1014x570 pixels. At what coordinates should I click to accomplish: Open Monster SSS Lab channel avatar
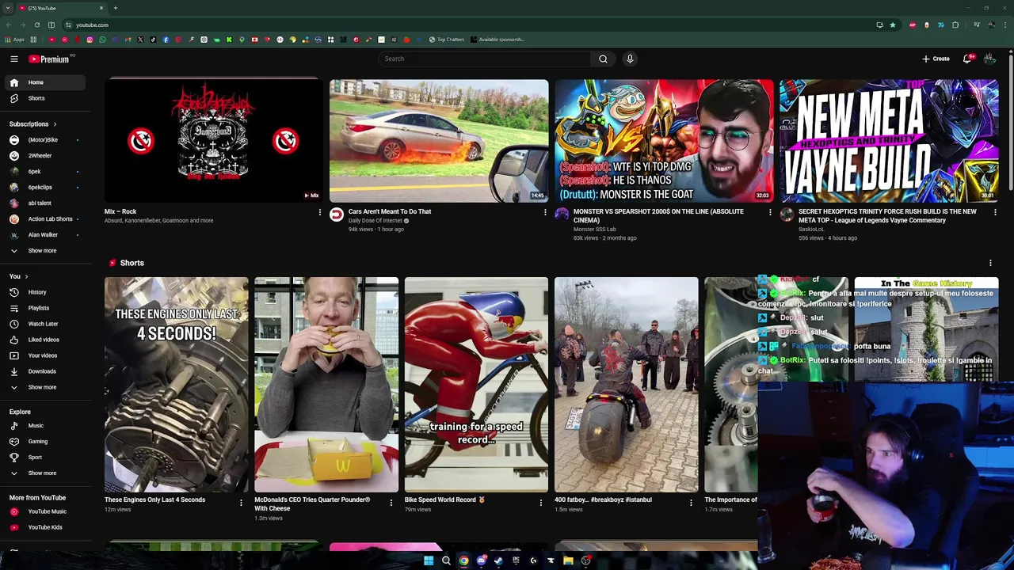562,215
